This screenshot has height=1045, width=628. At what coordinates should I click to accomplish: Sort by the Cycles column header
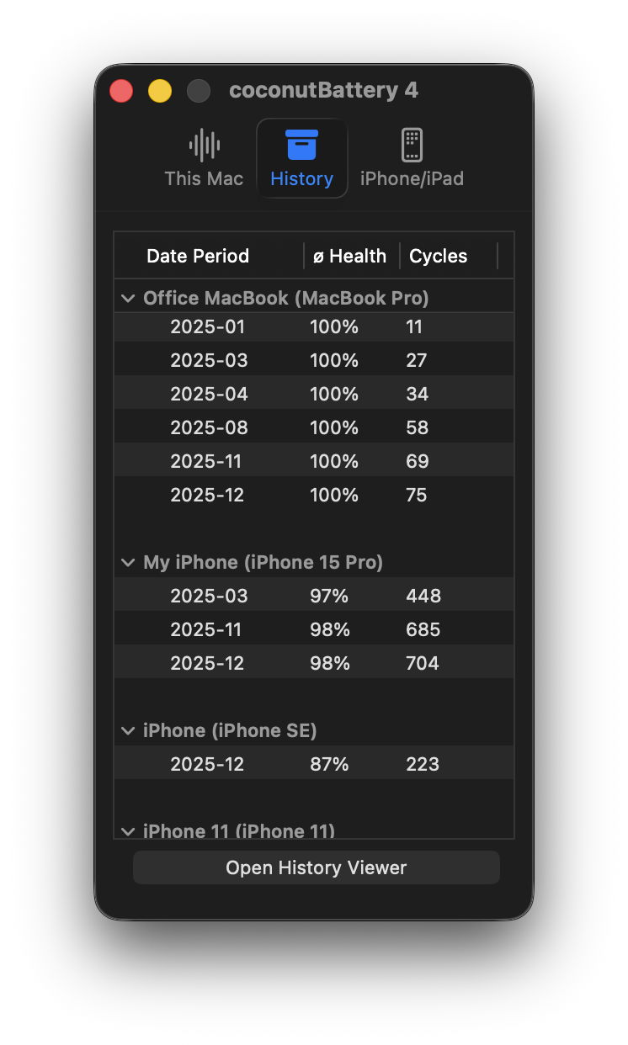438,256
